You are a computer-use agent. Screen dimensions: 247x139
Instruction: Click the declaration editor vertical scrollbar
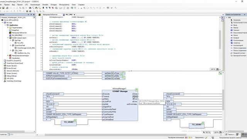click(220, 39)
